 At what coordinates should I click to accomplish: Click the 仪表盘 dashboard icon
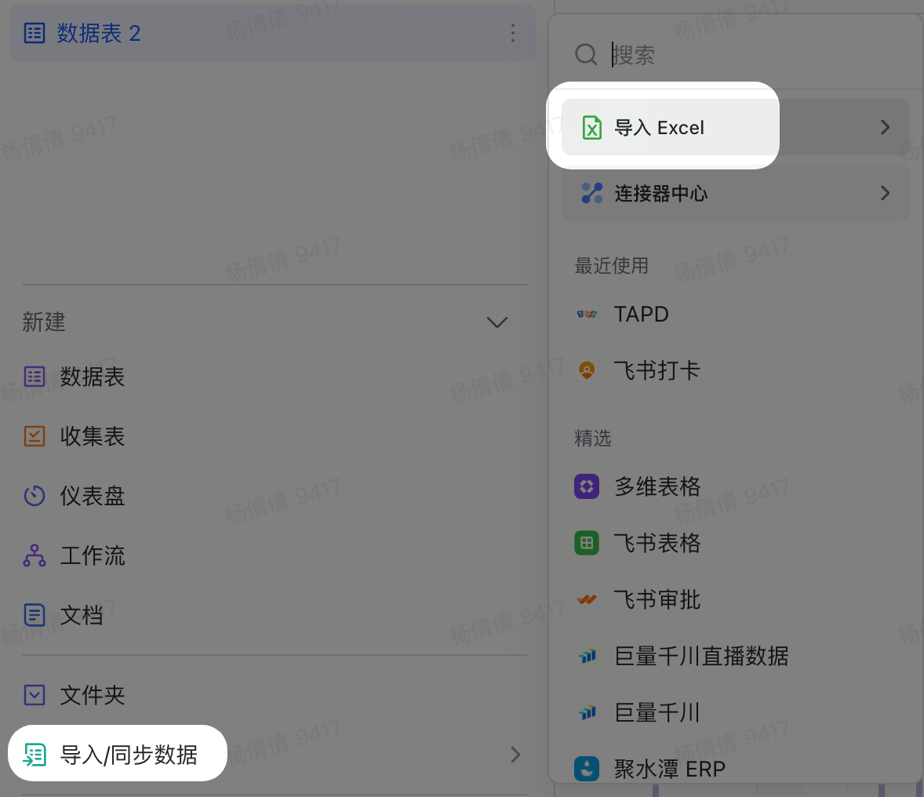35,496
